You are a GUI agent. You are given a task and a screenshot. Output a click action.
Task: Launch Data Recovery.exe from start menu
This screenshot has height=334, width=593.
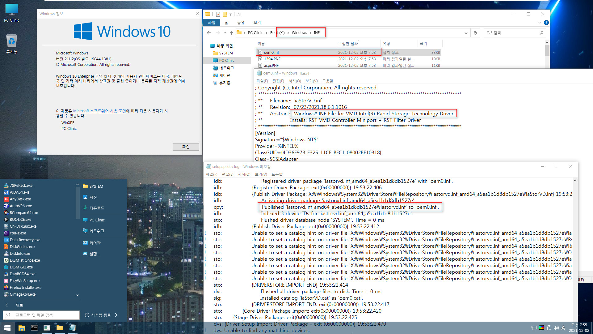pos(25,240)
